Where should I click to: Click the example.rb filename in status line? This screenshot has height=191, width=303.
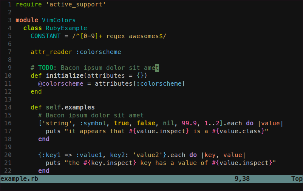[x=19, y=179]
